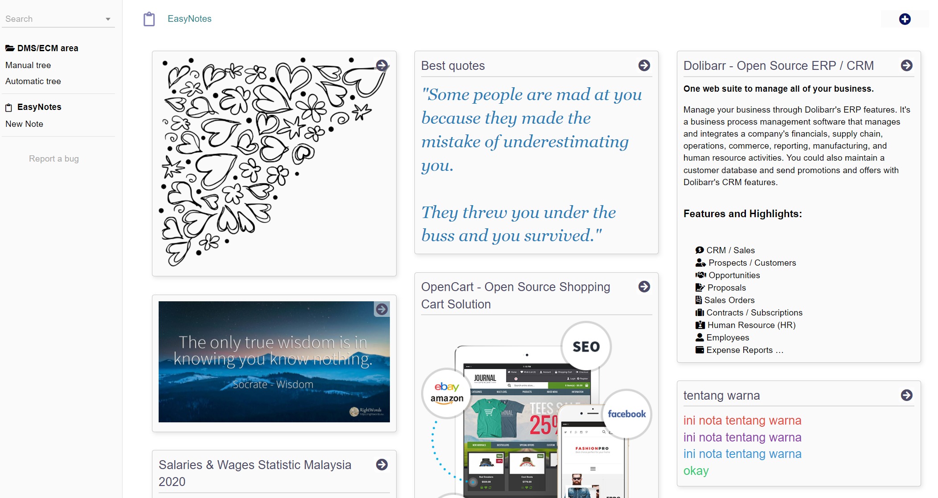
Task: Open the Socrate wisdom image note arrow
Action: coord(382,309)
